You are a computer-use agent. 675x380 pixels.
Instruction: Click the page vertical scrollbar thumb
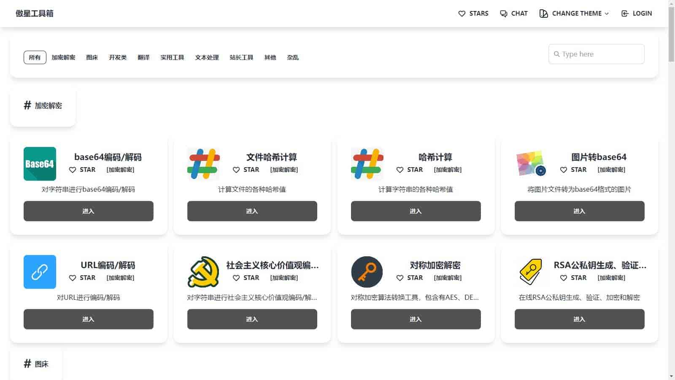coord(671,34)
